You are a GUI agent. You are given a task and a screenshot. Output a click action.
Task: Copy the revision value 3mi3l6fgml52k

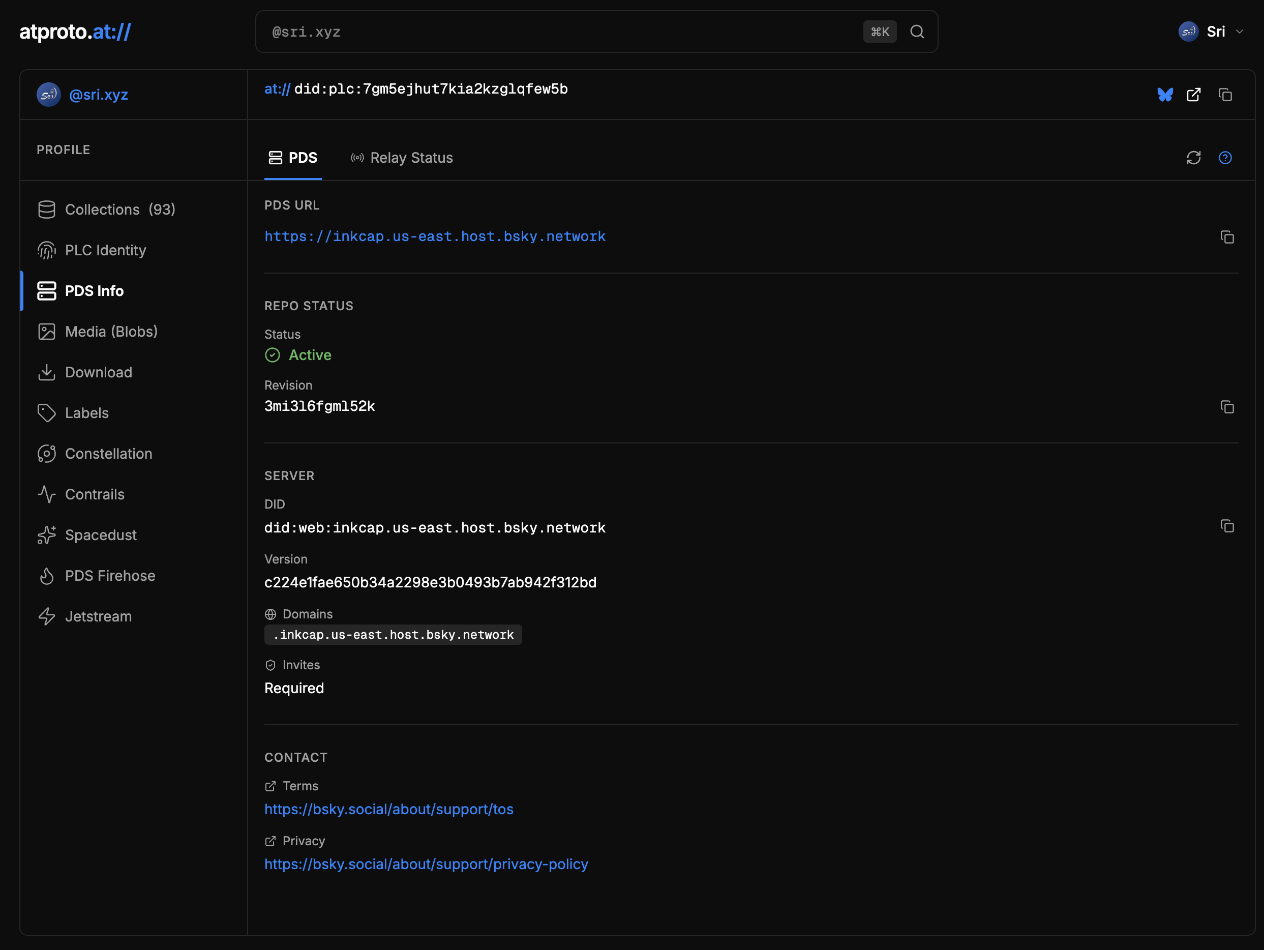pyautogui.click(x=1227, y=407)
